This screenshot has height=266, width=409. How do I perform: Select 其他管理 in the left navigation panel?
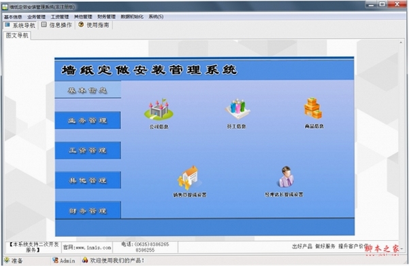click(88, 180)
